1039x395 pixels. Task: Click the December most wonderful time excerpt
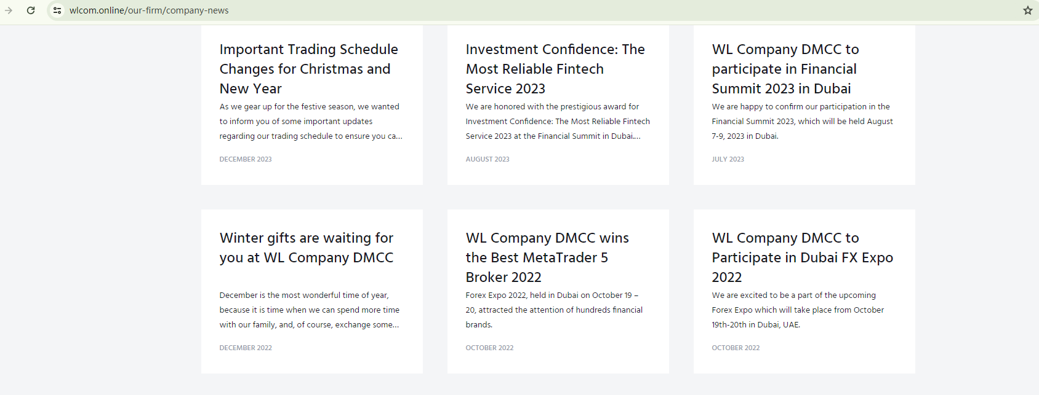[309, 310]
